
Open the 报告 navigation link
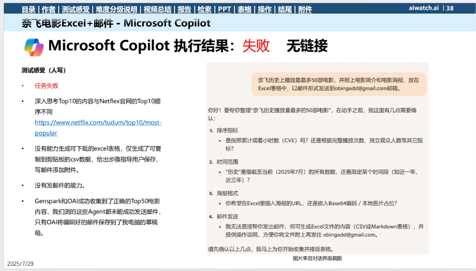point(184,9)
